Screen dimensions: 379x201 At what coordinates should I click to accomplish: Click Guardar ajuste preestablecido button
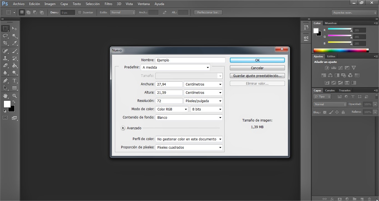257,75
